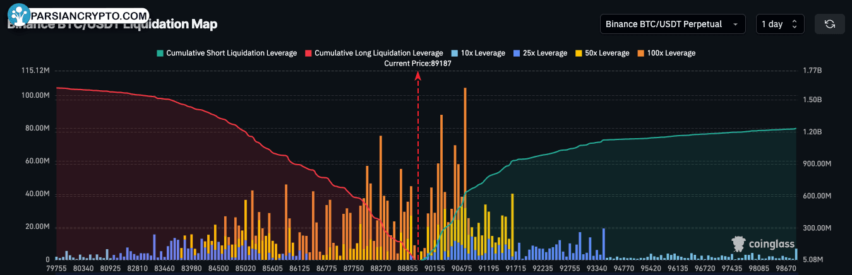The image size is (852, 275).
Task: Click the 60.00M left axis value
Action: (37, 161)
